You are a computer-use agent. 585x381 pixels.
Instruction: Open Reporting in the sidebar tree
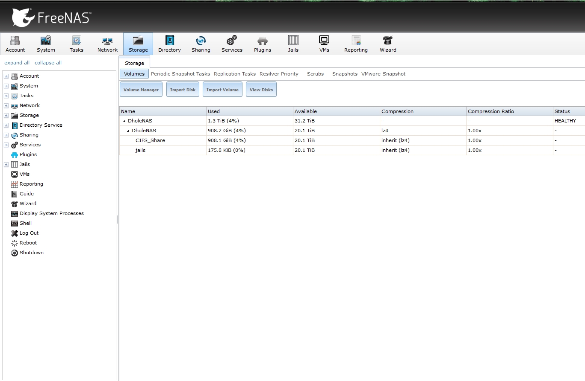click(31, 184)
